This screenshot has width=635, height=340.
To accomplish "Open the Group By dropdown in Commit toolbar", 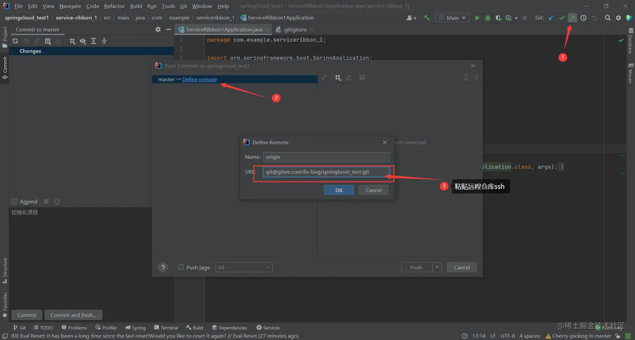I will 72,41.
